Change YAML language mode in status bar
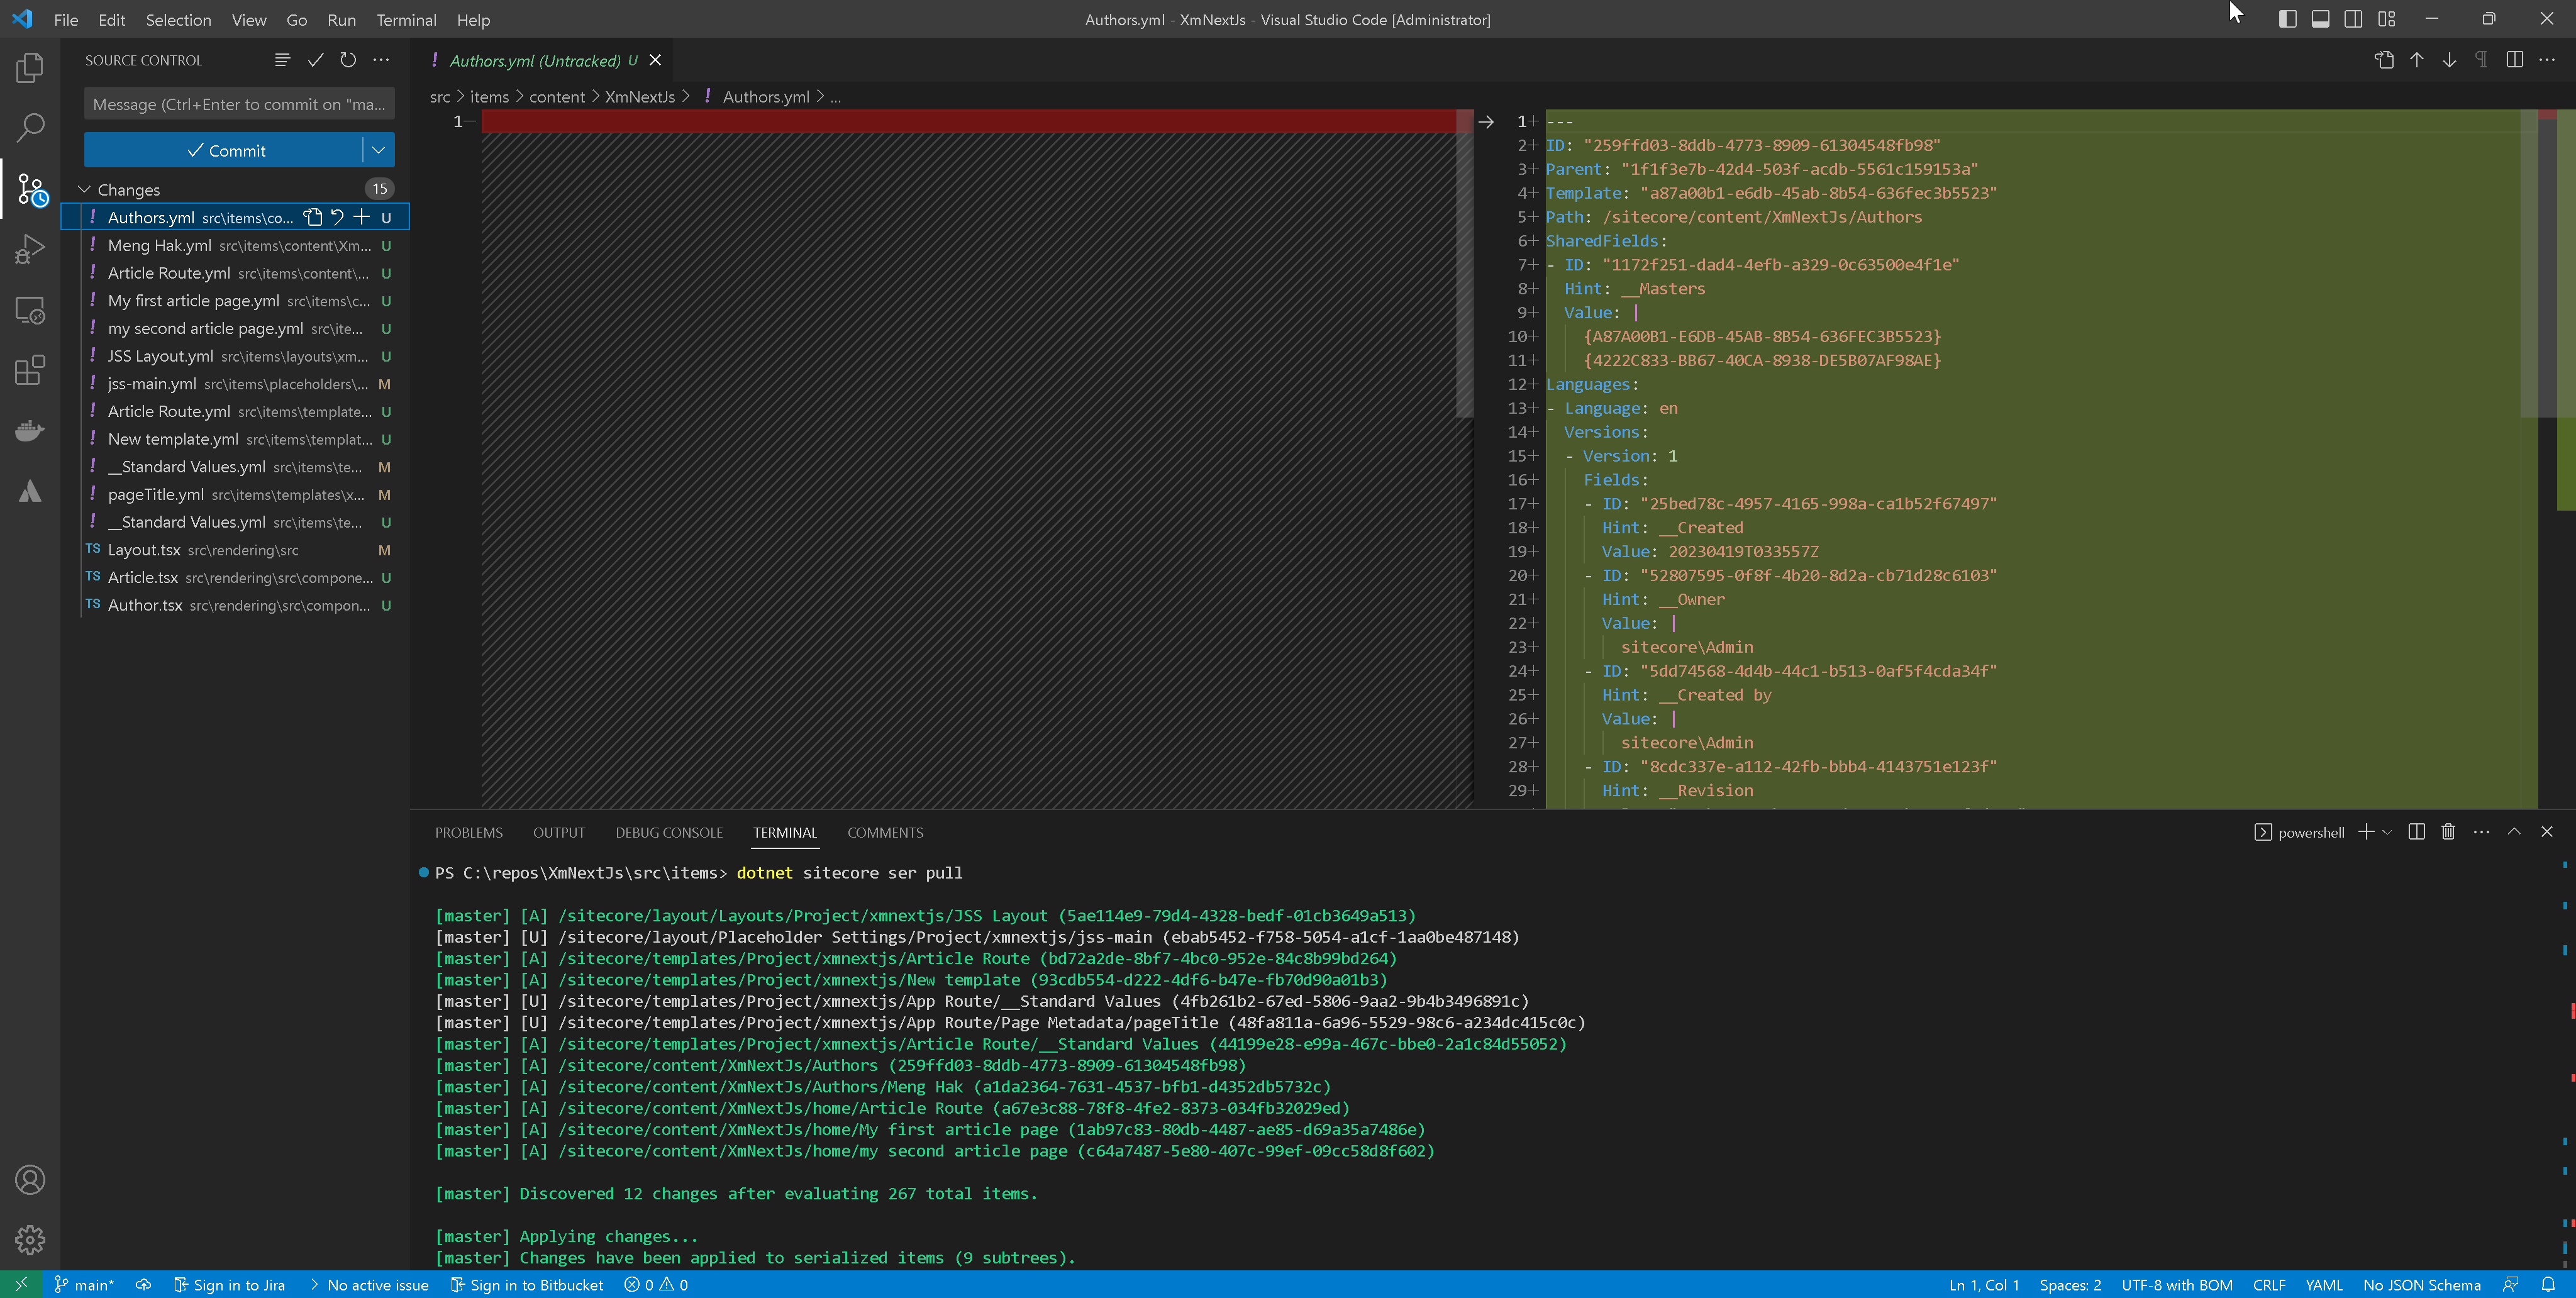The height and width of the screenshot is (1298, 2576). (x=2323, y=1285)
